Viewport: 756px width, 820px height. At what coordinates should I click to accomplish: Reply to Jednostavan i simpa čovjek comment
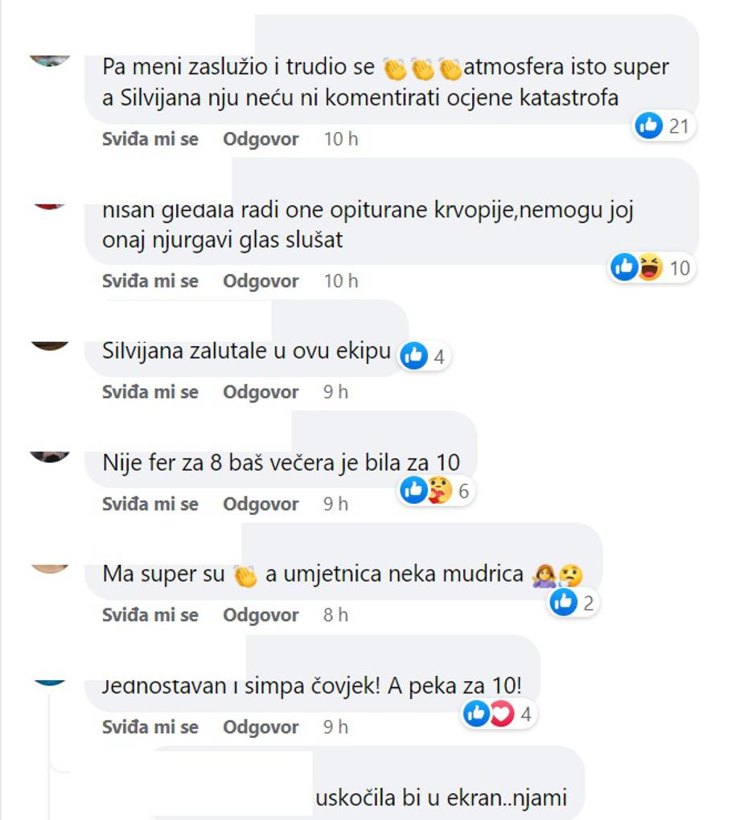coord(261,727)
